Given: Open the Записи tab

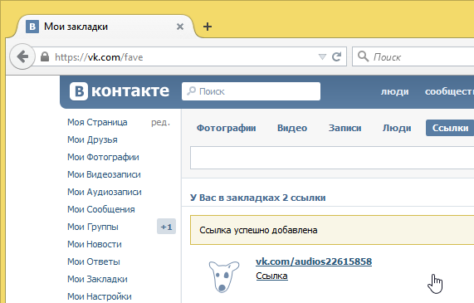Looking at the screenshot, I should [x=345, y=128].
